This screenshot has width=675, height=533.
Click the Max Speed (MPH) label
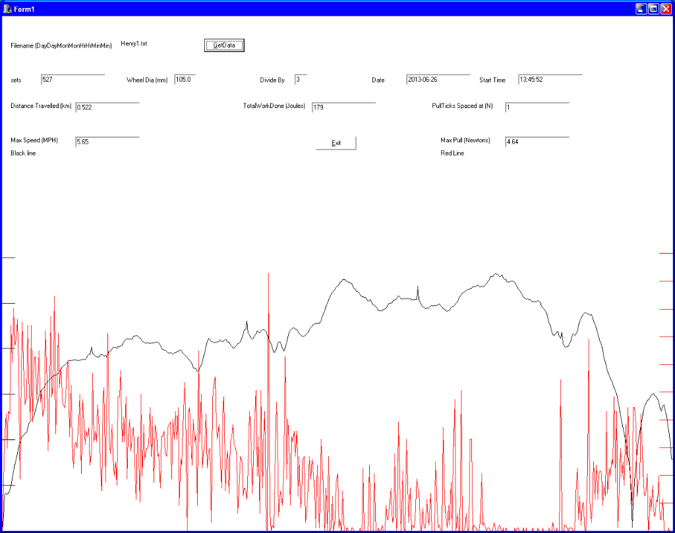tap(34, 140)
